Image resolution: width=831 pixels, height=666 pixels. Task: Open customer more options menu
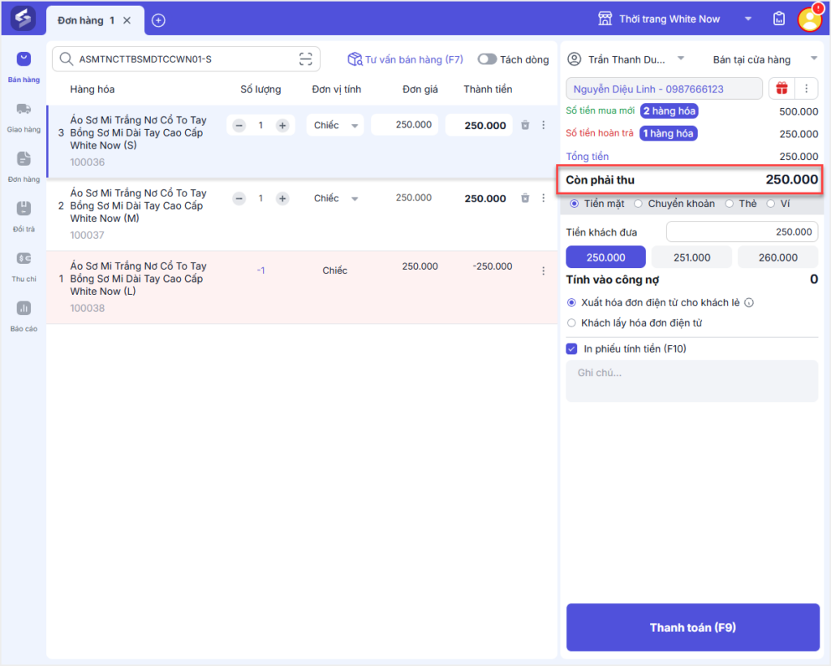point(806,89)
